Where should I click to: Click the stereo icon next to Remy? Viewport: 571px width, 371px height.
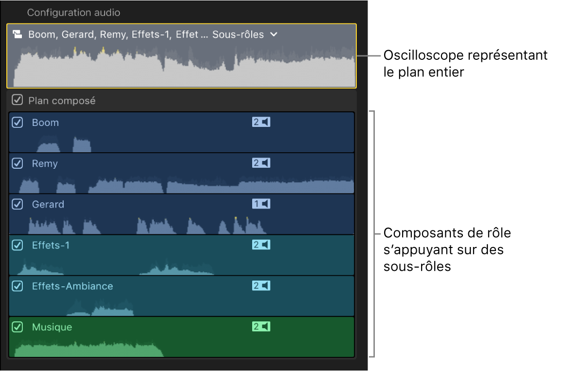[261, 163]
